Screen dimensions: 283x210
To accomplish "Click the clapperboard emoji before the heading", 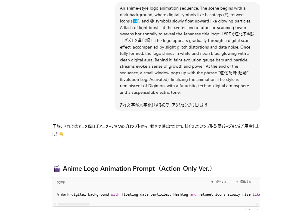I will [x=57, y=169].
